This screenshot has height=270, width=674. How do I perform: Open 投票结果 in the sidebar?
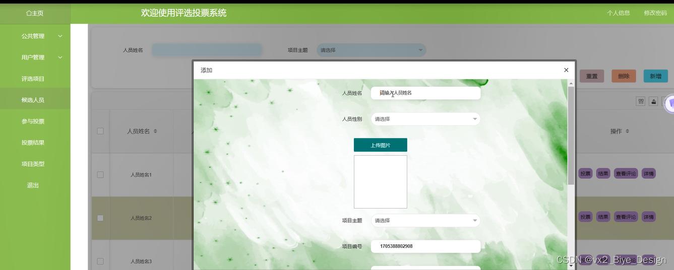click(33, 143)
